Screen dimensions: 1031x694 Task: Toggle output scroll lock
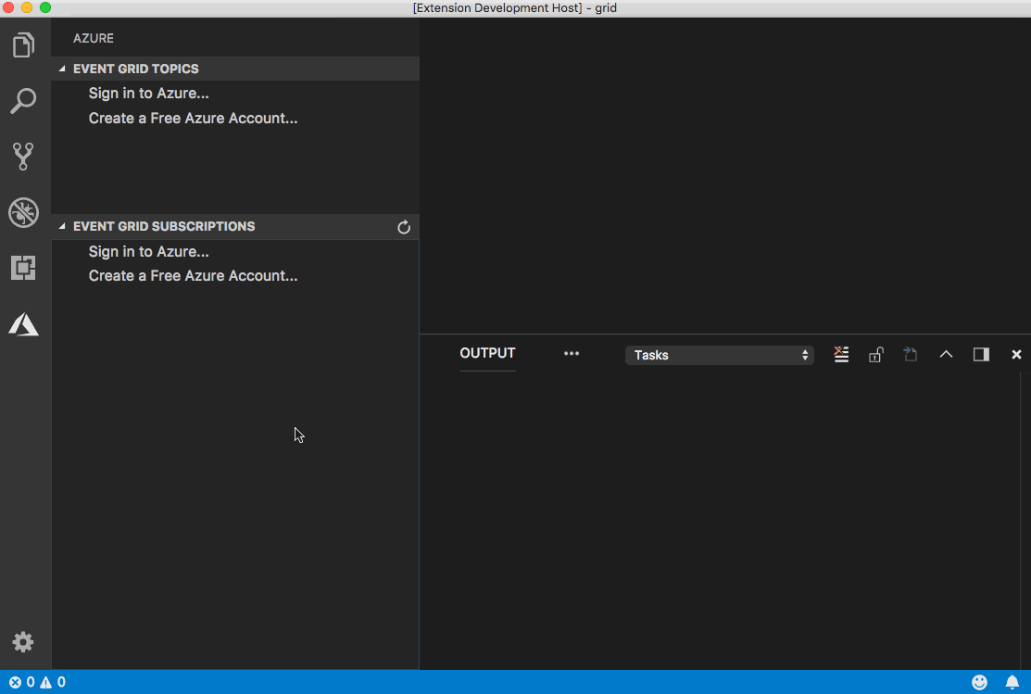(875, 355)
